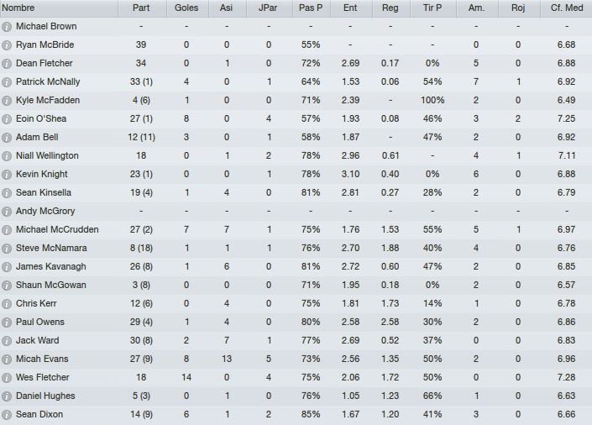Select the Steve McNamara row
The width and height of the screenshot is (592, 425).
[296, 249]
